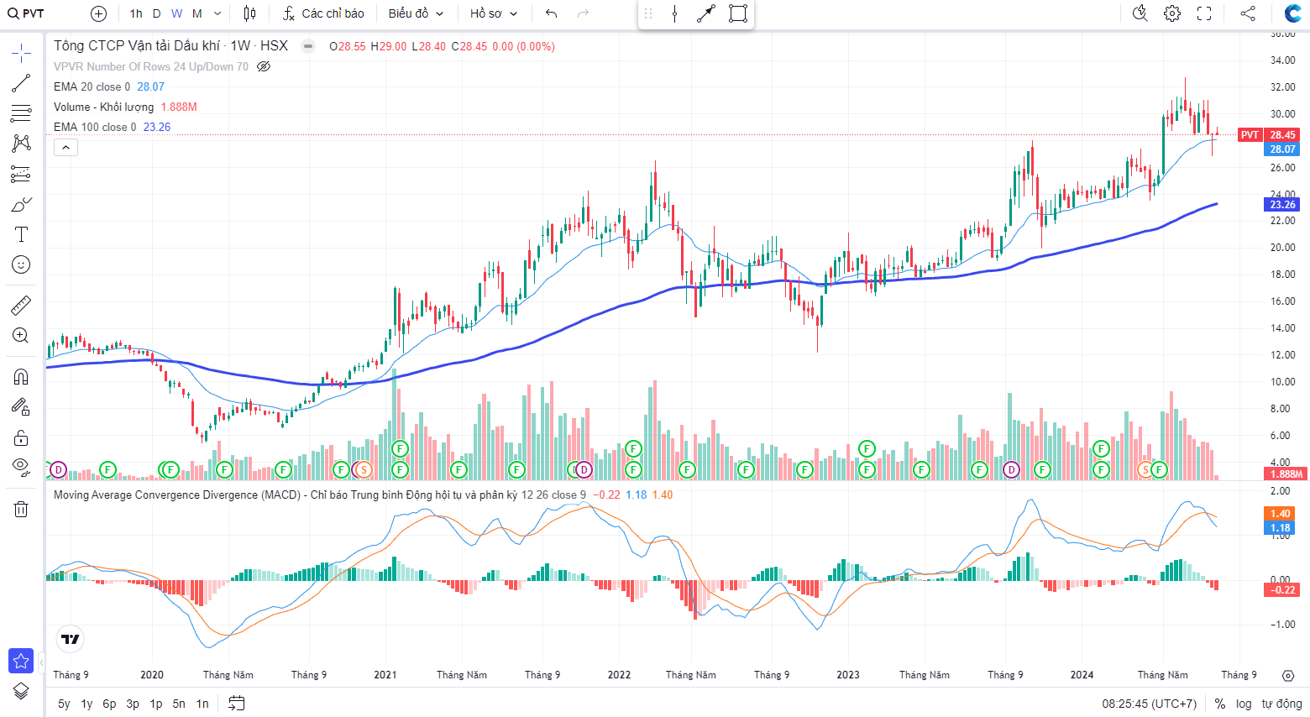Set date range to 3p

(133, 704)
